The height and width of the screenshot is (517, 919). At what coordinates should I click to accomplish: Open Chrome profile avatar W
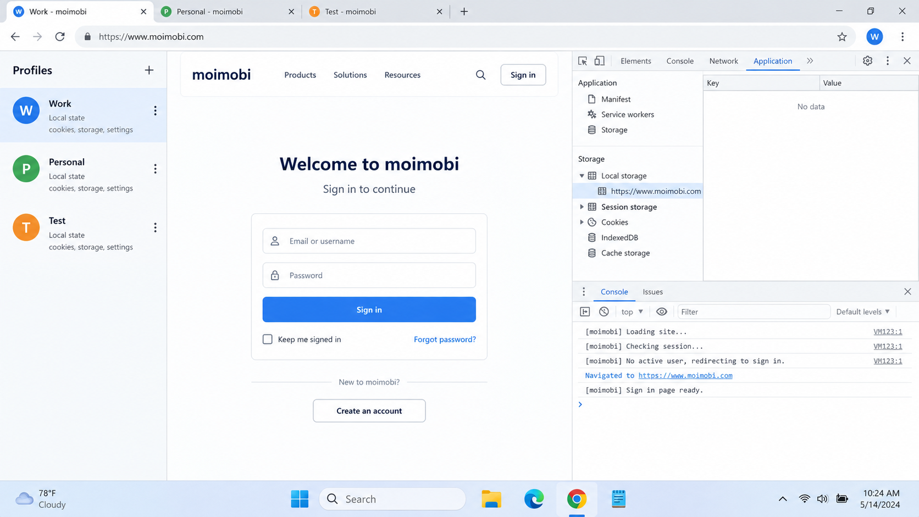pyautogui.click(x=874, y=37)
